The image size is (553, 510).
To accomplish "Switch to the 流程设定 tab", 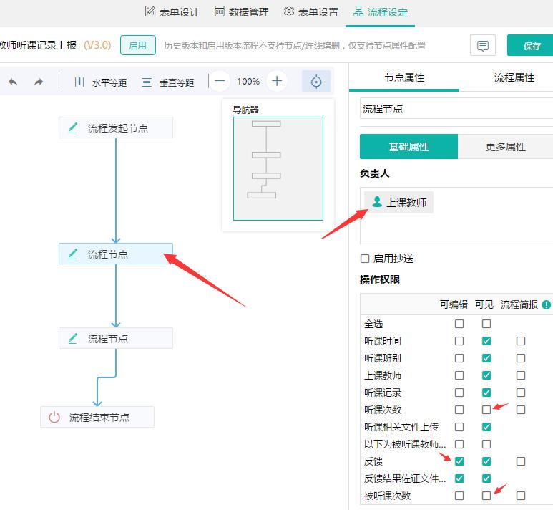I will tap(380, 12).
